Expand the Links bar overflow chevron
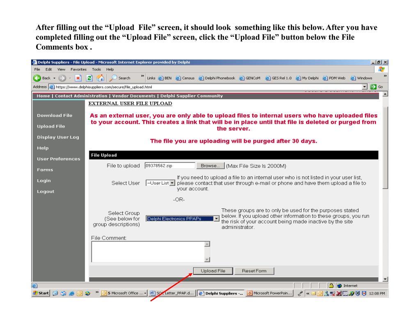The width and height of the screenshot is (420, 315). [385, 76]
